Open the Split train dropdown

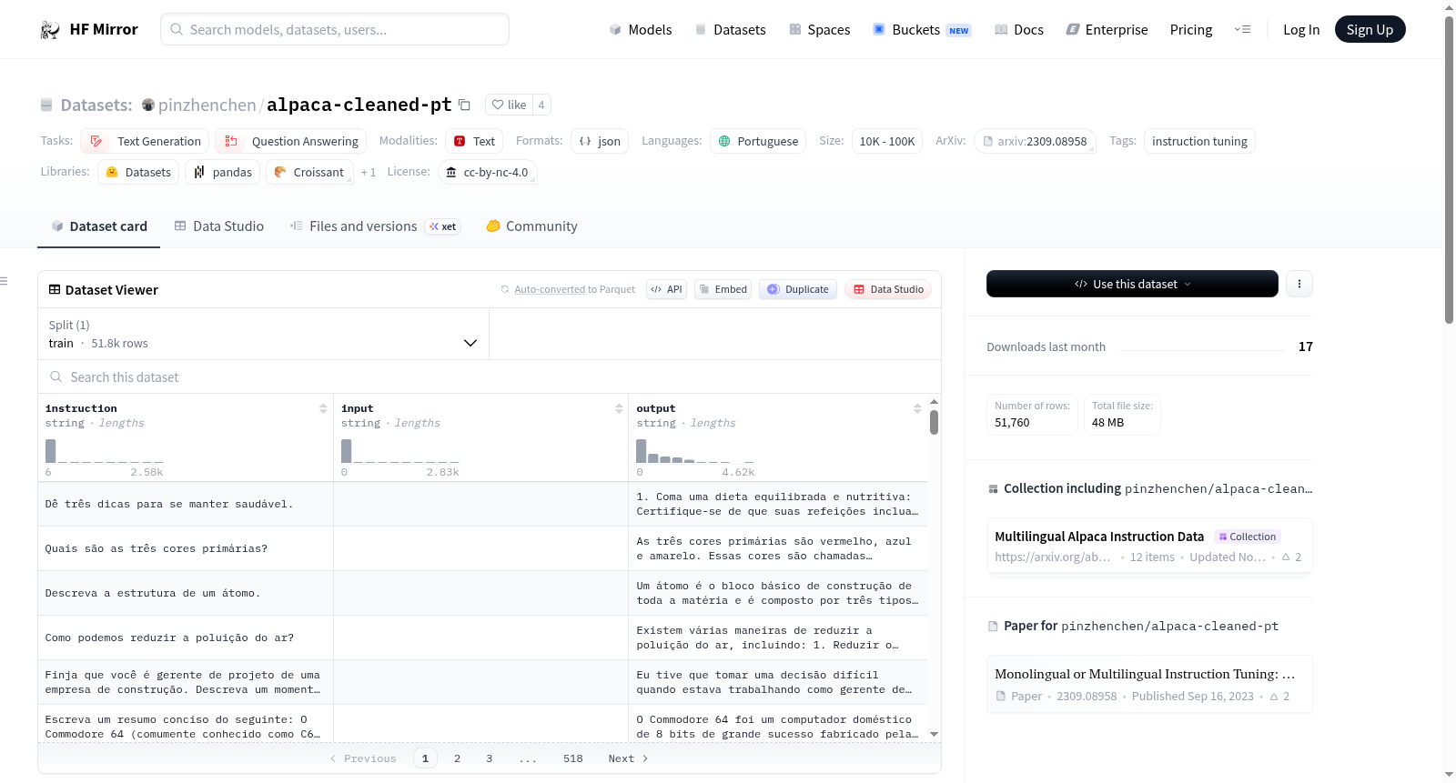pos(263,334)
